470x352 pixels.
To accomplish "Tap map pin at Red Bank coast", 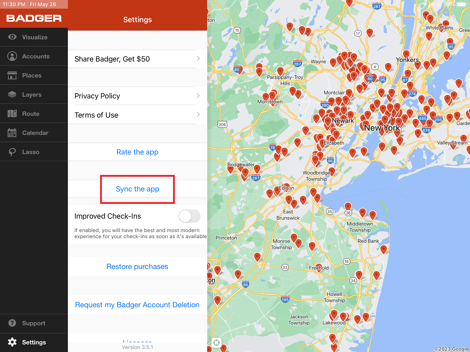I will (384, 249).
